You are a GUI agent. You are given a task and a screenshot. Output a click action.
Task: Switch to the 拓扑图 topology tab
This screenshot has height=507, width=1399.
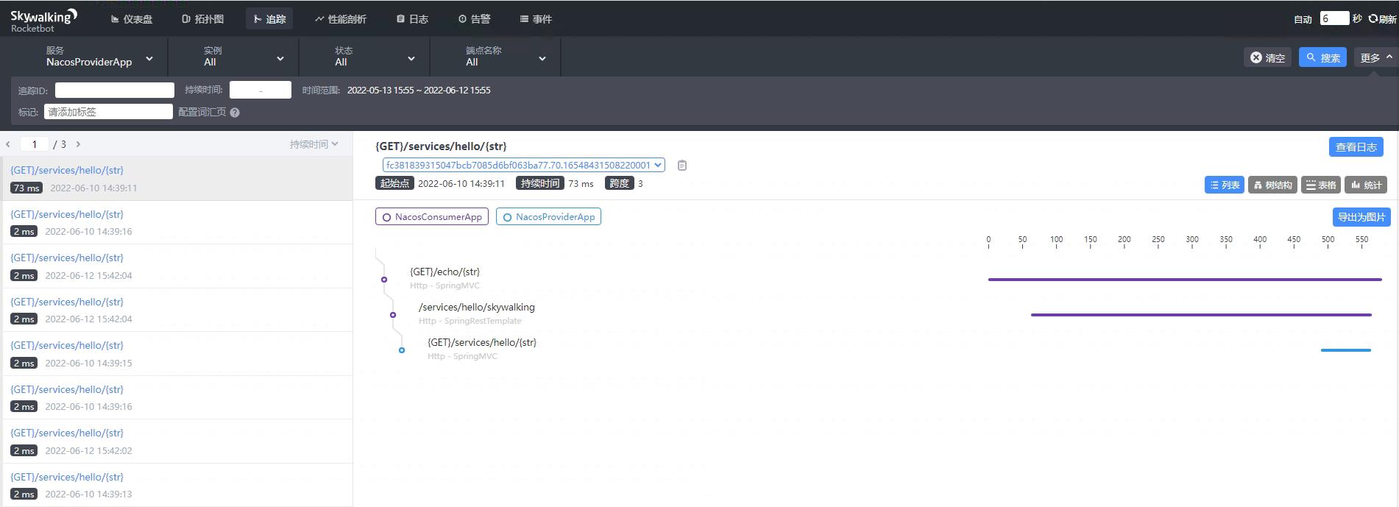[202, 19]
